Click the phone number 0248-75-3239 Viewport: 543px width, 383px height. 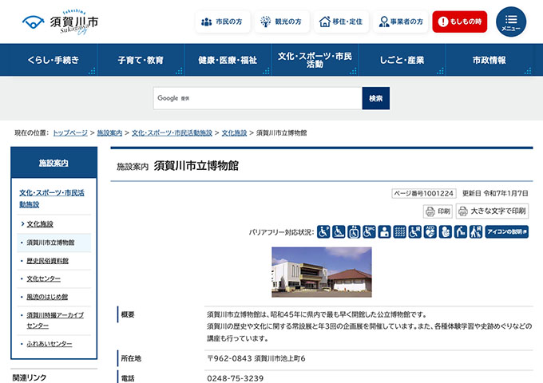235,378
